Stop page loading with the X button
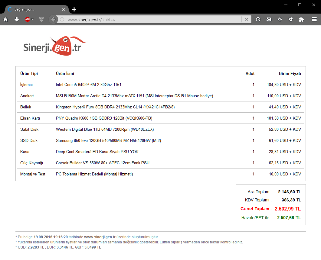The width and height of the screenshot is (321, 260). click(247, 19)
